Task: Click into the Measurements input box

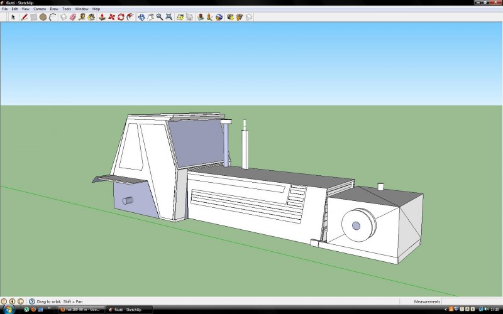Action: (472, 301)
